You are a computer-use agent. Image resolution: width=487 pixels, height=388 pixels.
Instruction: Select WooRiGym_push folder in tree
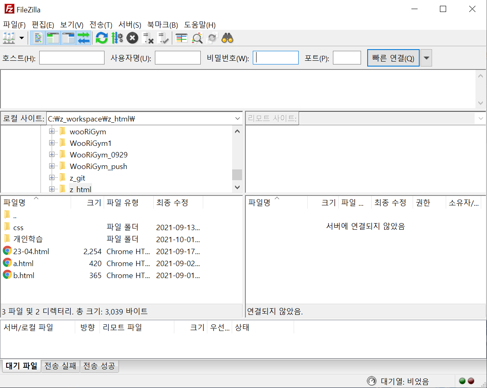(x=98, y=166)
